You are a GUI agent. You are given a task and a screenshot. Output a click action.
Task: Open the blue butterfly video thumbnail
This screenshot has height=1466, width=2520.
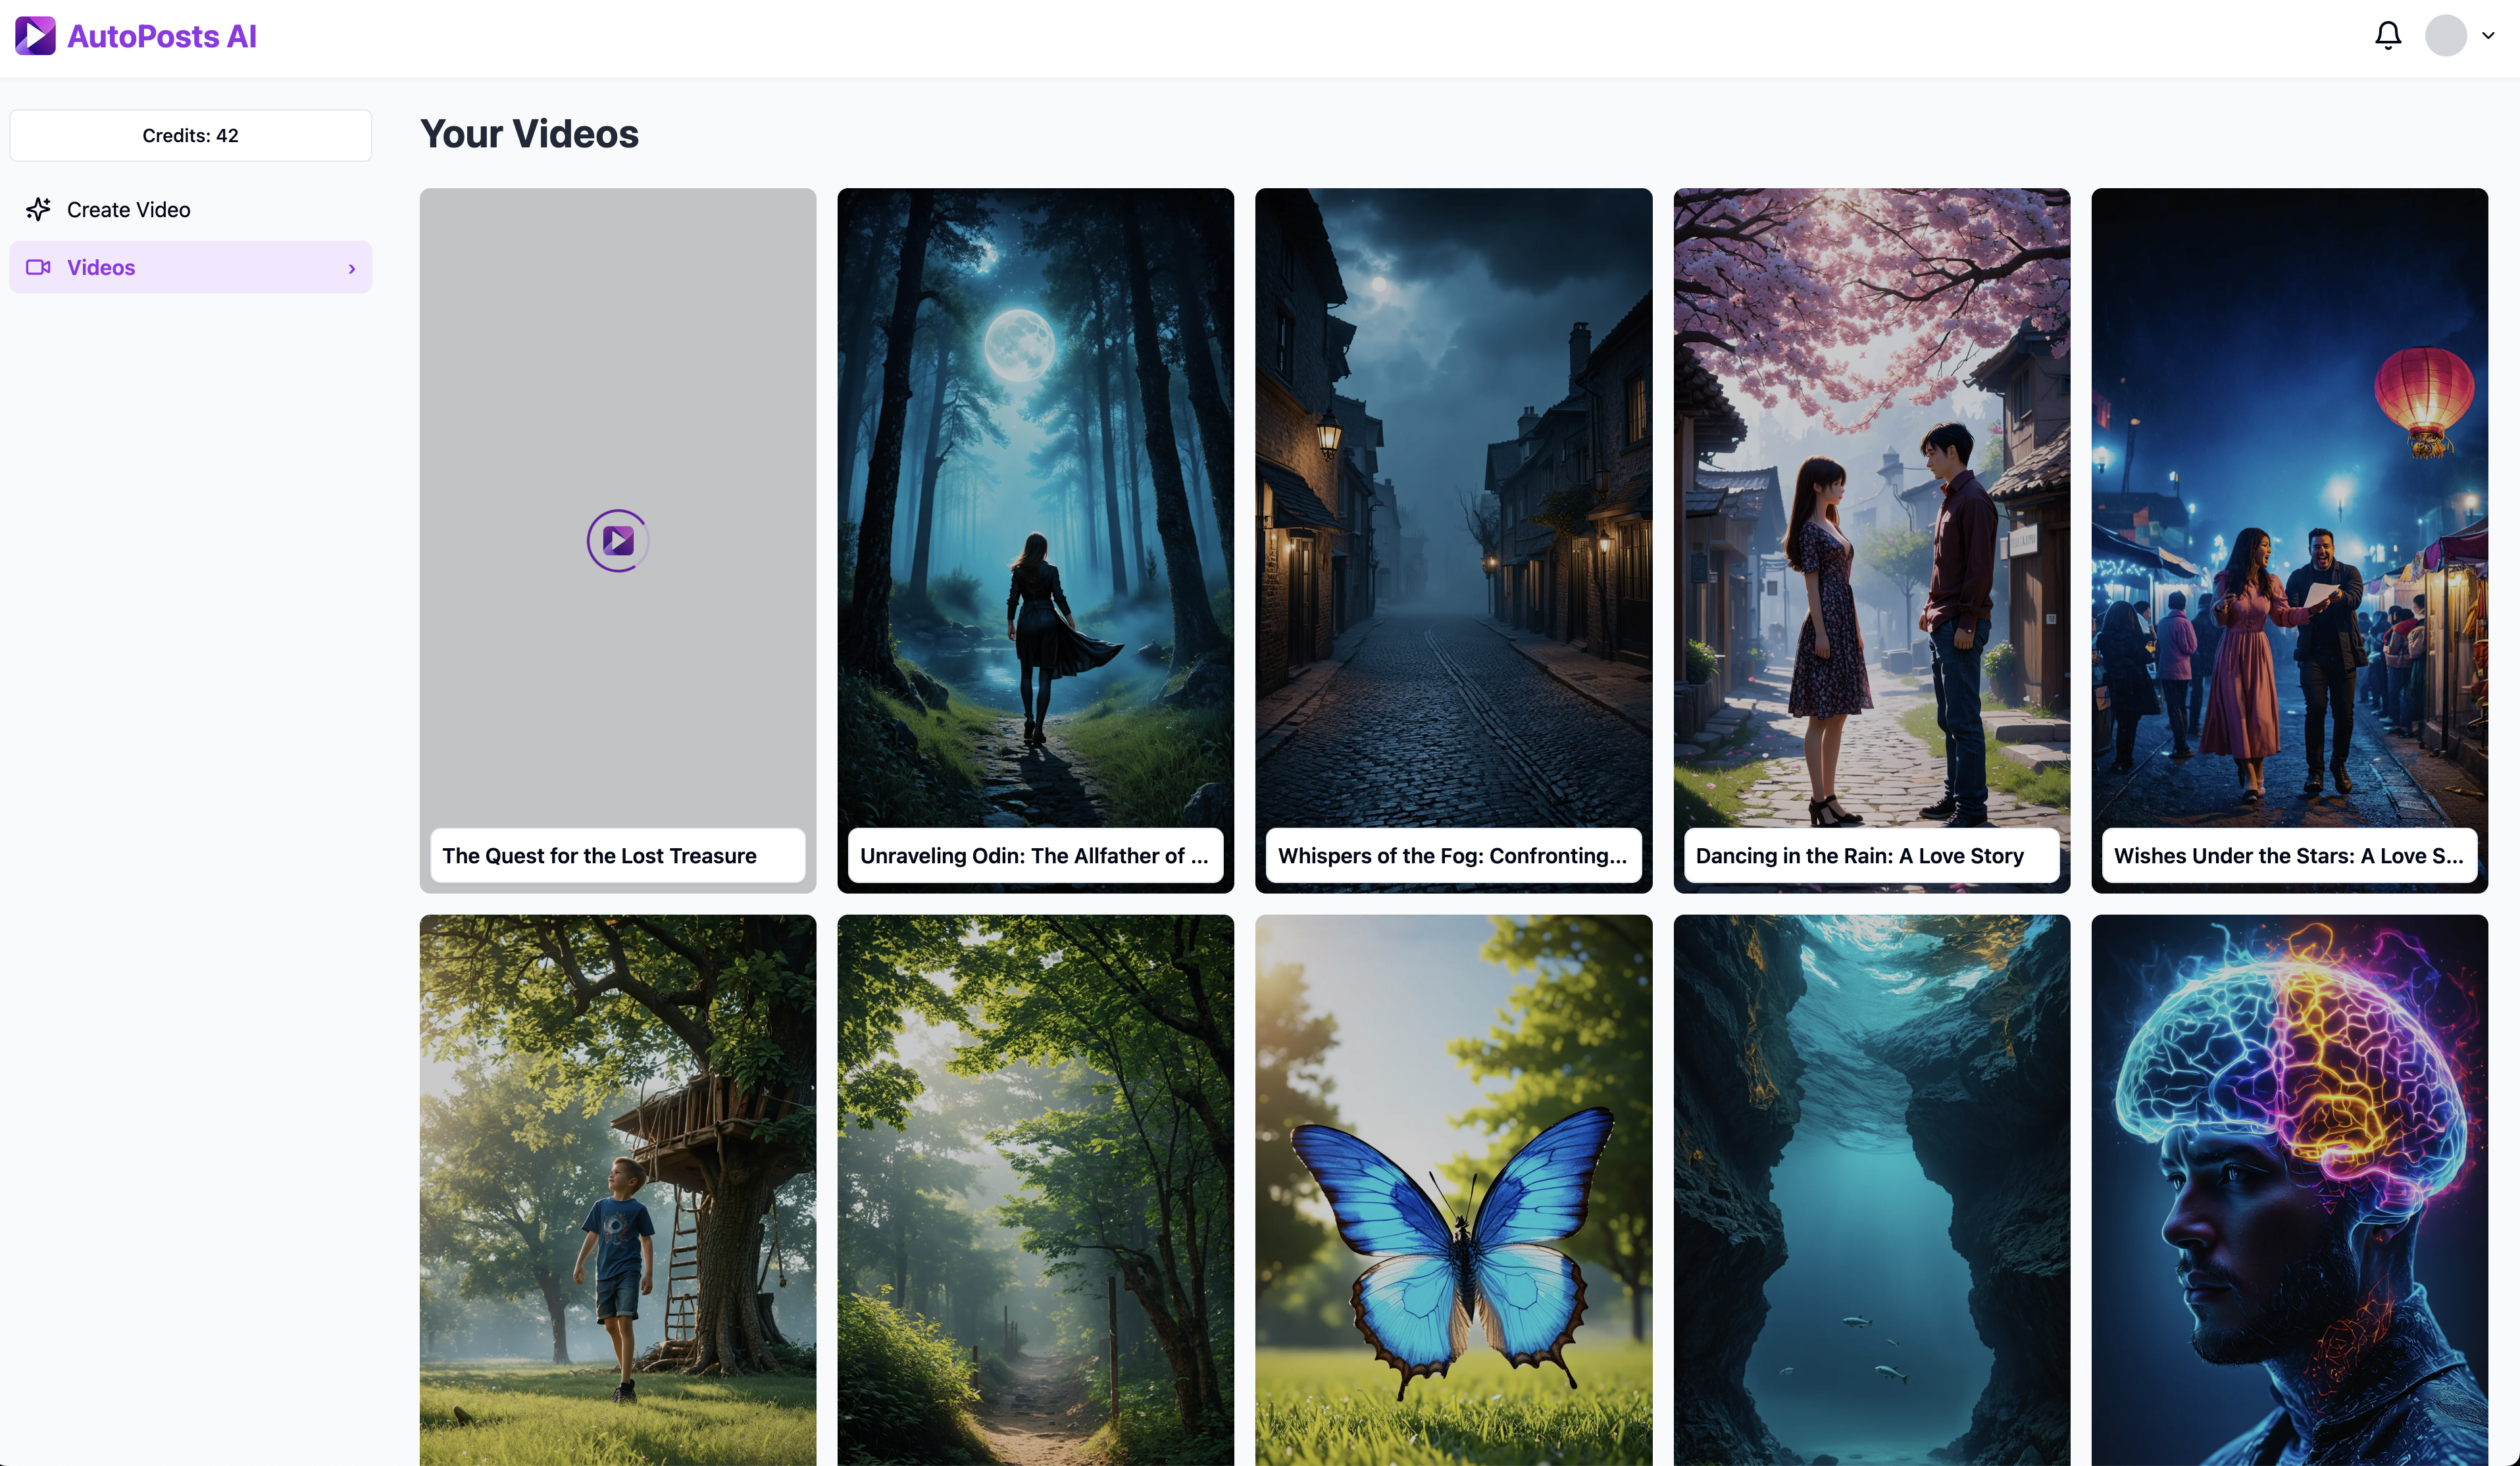pyautogui.click(x=1453, y=1190)
